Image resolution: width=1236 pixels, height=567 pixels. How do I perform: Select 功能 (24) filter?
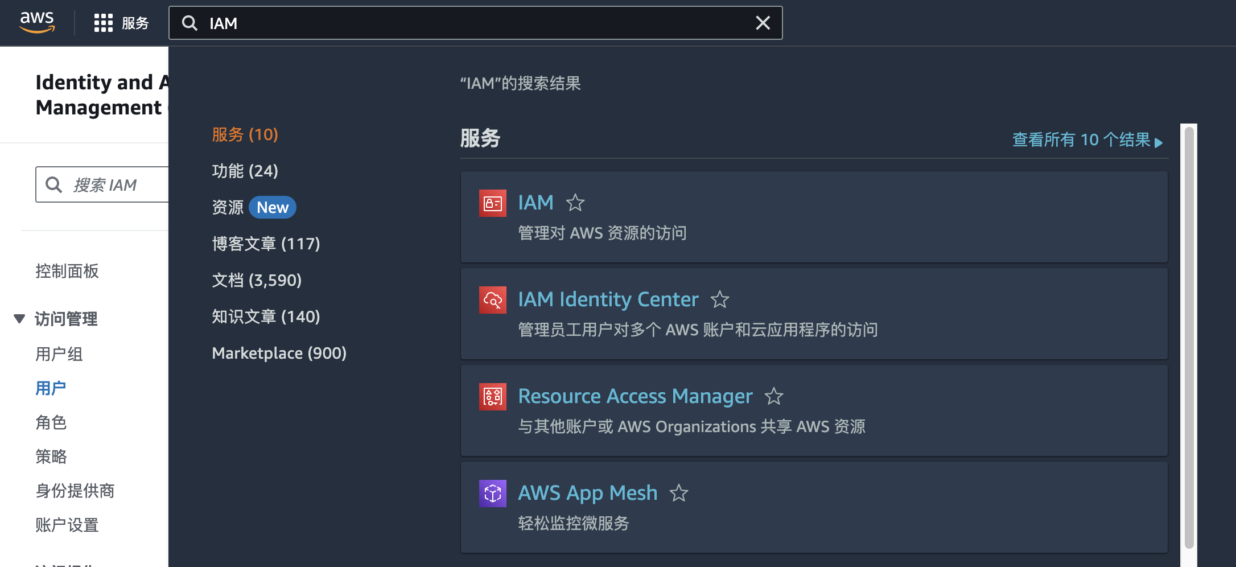(x=245, y=171)
